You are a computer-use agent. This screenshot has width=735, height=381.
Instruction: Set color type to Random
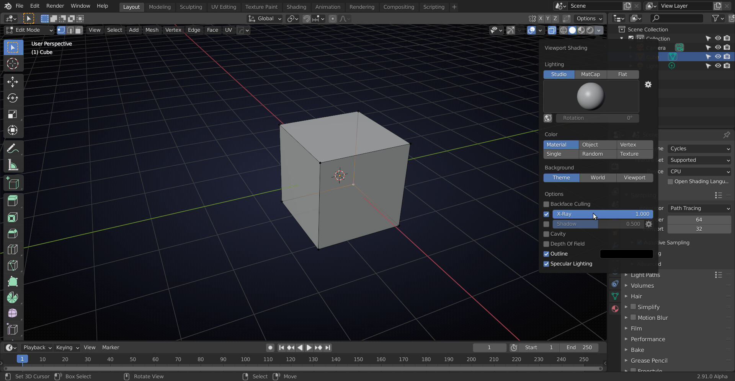598,154
